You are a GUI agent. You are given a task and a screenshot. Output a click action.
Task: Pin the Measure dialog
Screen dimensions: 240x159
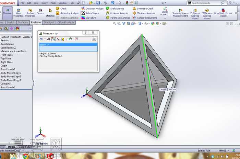[86, 32]
